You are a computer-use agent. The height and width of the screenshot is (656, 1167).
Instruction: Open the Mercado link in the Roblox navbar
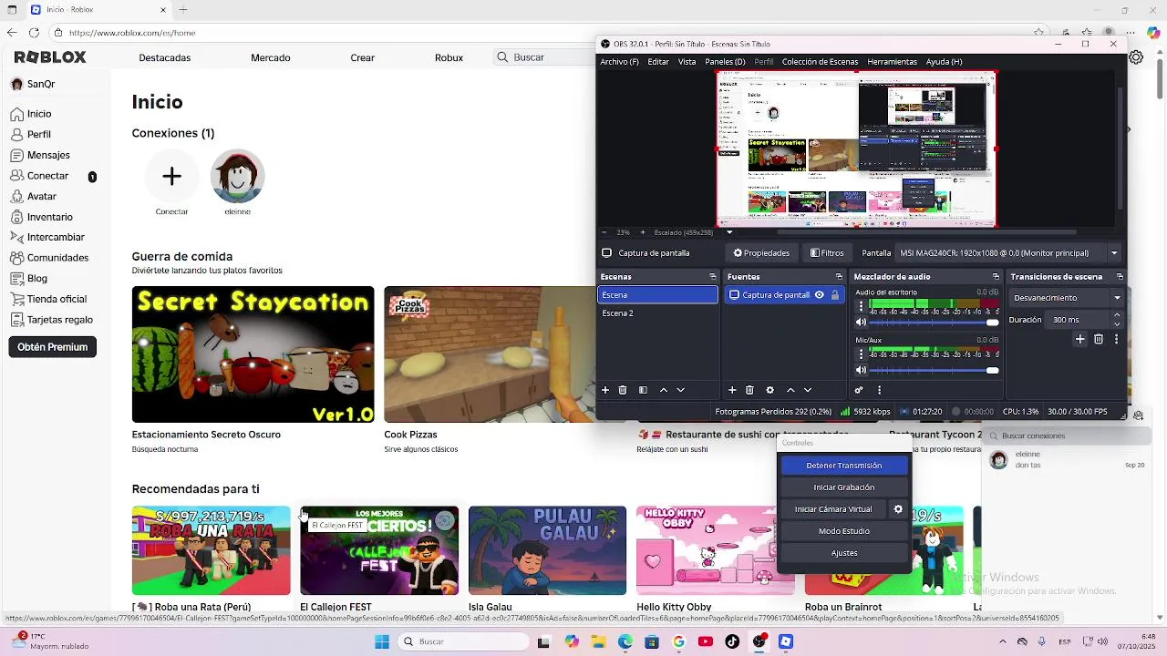(271, 57)
